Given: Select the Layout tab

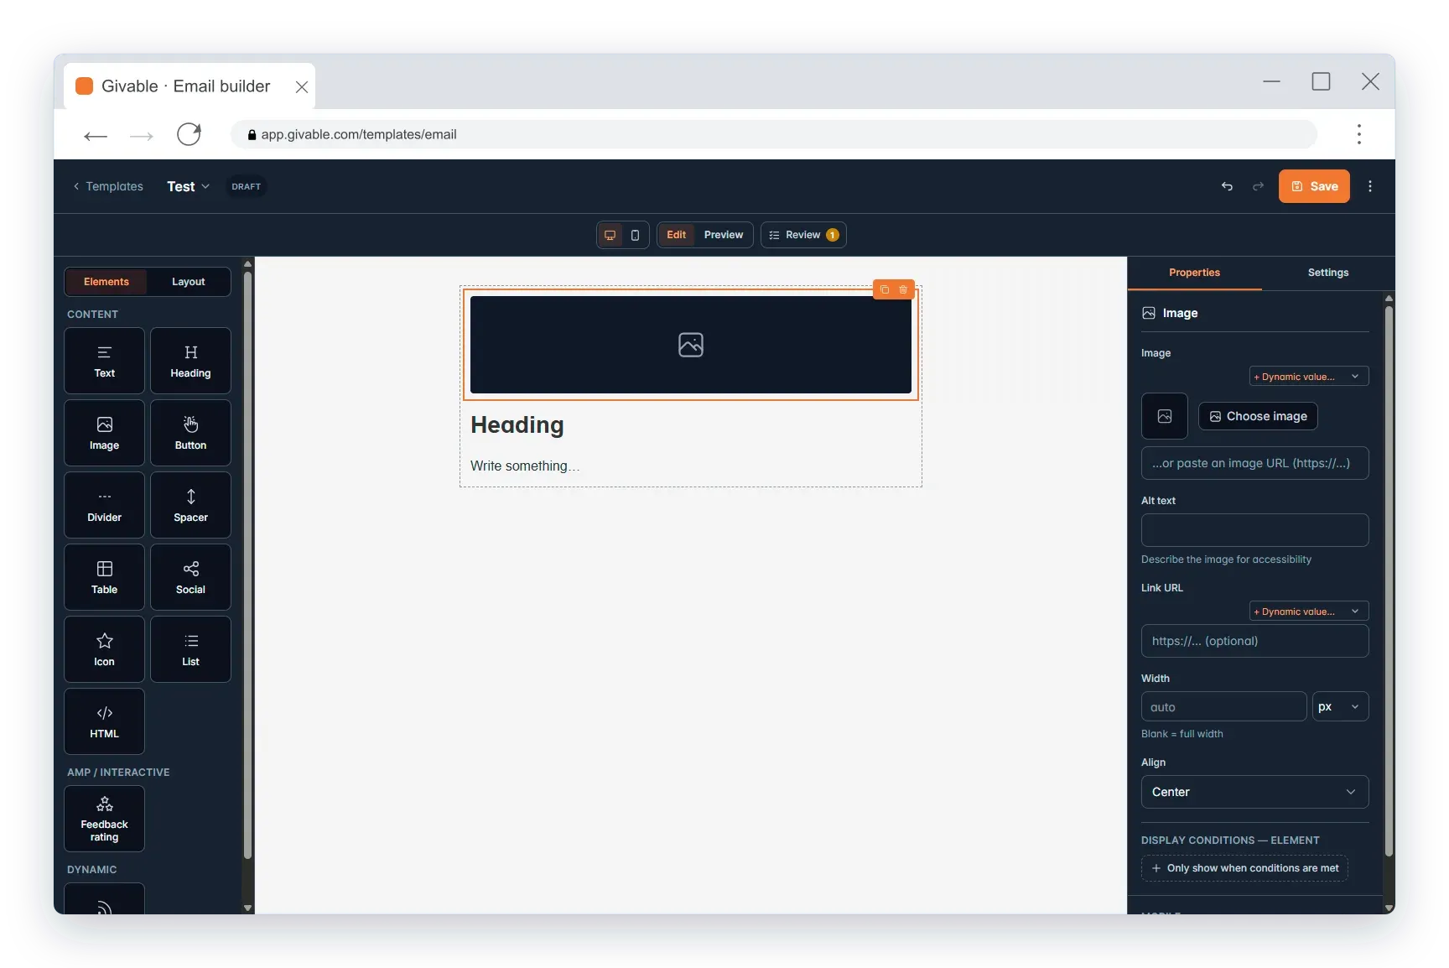Looking at the screenshot, I should [188, 282].
